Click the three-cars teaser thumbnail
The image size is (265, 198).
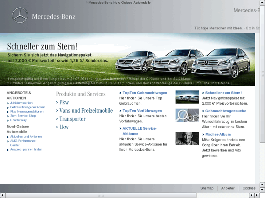[x=187, y=97]
